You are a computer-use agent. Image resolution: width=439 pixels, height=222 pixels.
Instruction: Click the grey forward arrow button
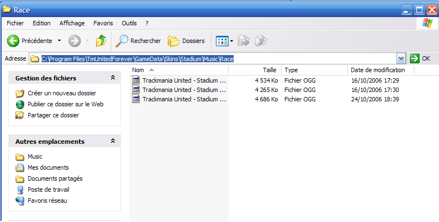tap(75, 41)
